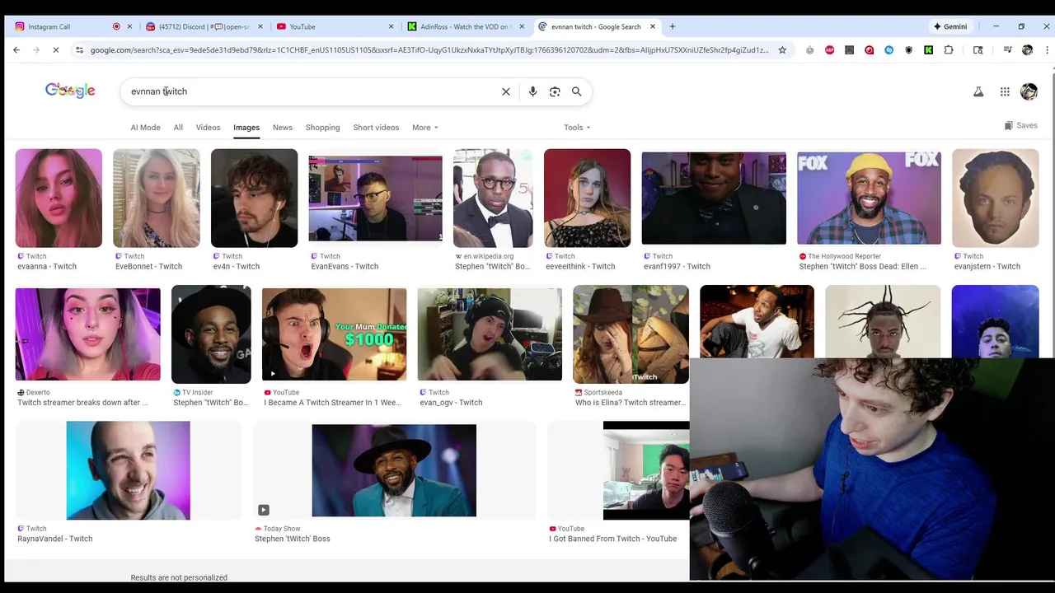
Task: Start a voice search with the microphone
Action: coord(533,91)
